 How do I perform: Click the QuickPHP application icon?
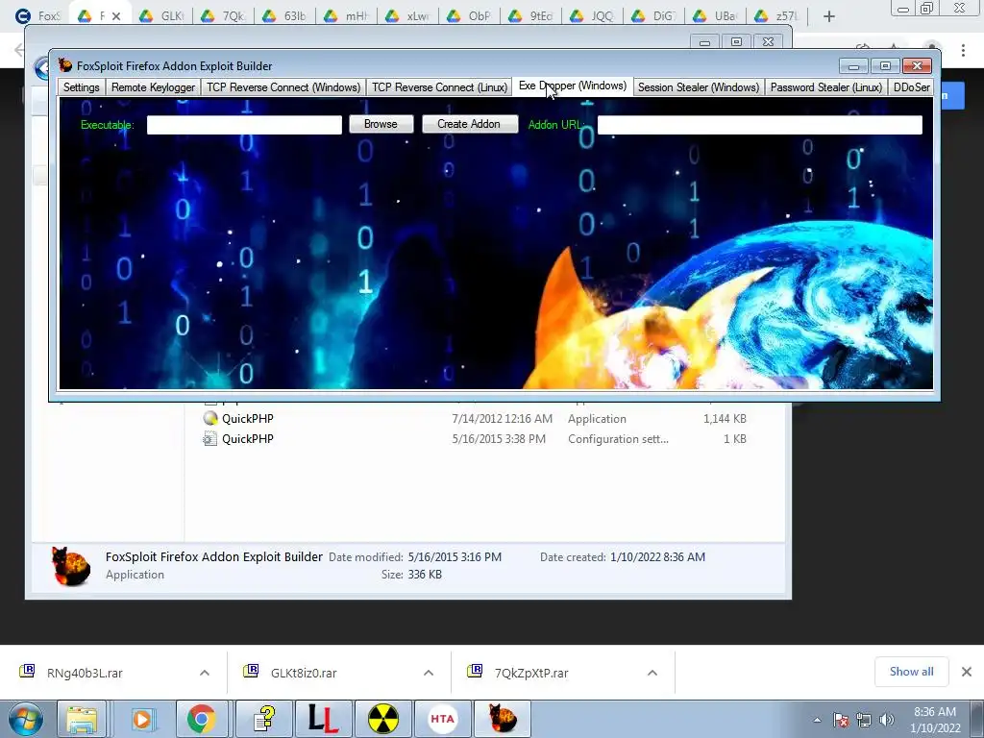pyautogui.click(x=210, y=419)
